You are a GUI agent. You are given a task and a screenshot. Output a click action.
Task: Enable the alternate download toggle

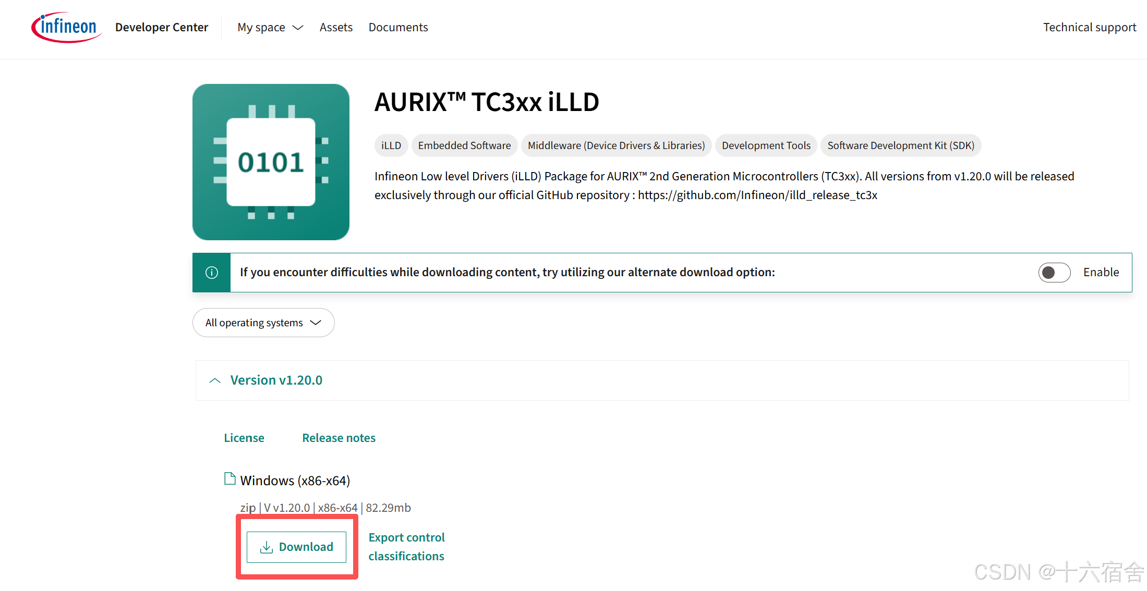point(1054,273)
